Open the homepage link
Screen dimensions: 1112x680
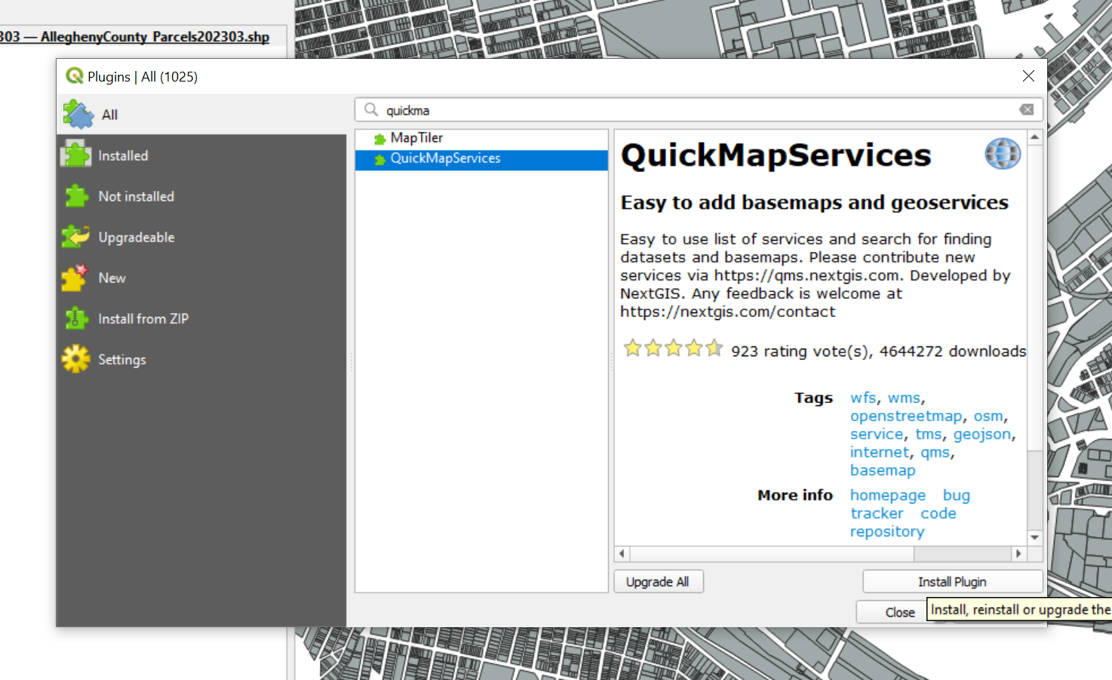tap(888, 495)
